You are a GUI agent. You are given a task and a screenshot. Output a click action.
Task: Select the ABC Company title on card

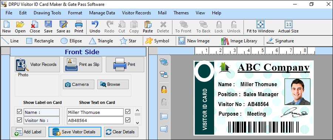[x=273, y=68]
